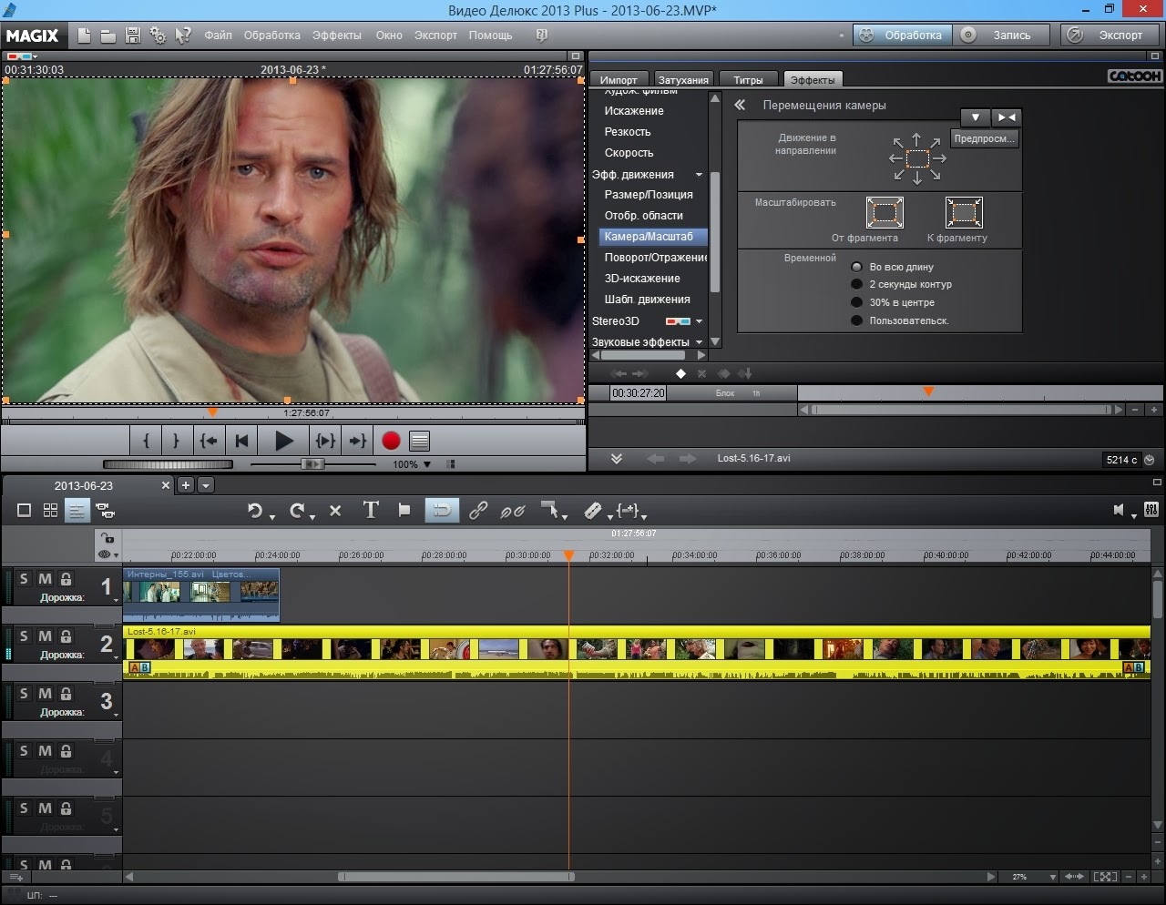Click the orange playhead marker on timeline ruler
Image resolution: width=1166 pixels, height=905 pixels.
click(568, 554)
